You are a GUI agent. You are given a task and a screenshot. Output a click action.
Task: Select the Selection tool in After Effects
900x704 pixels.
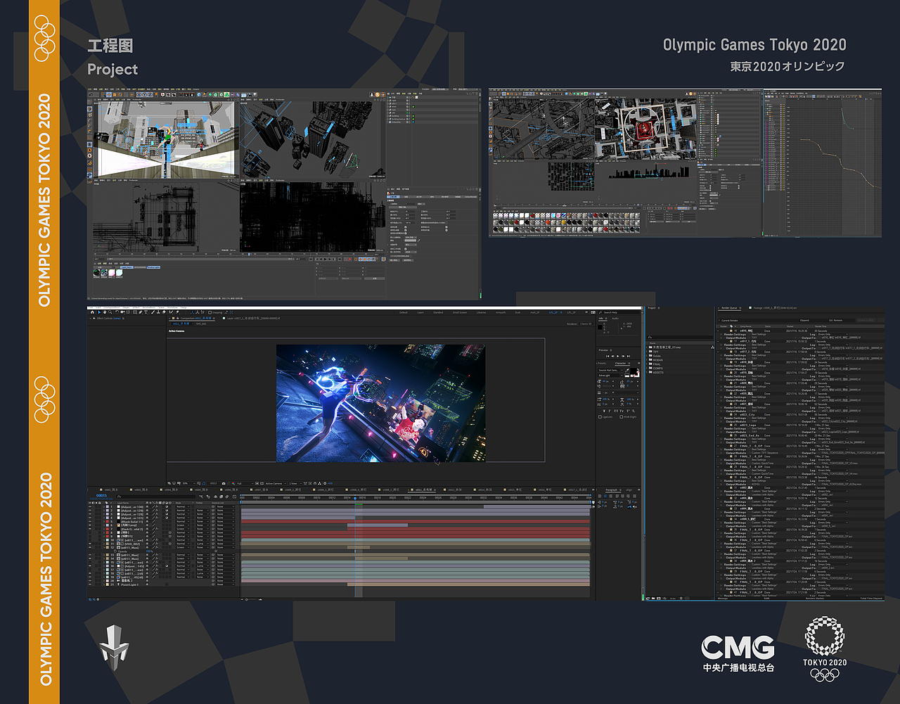coord(101,313)
